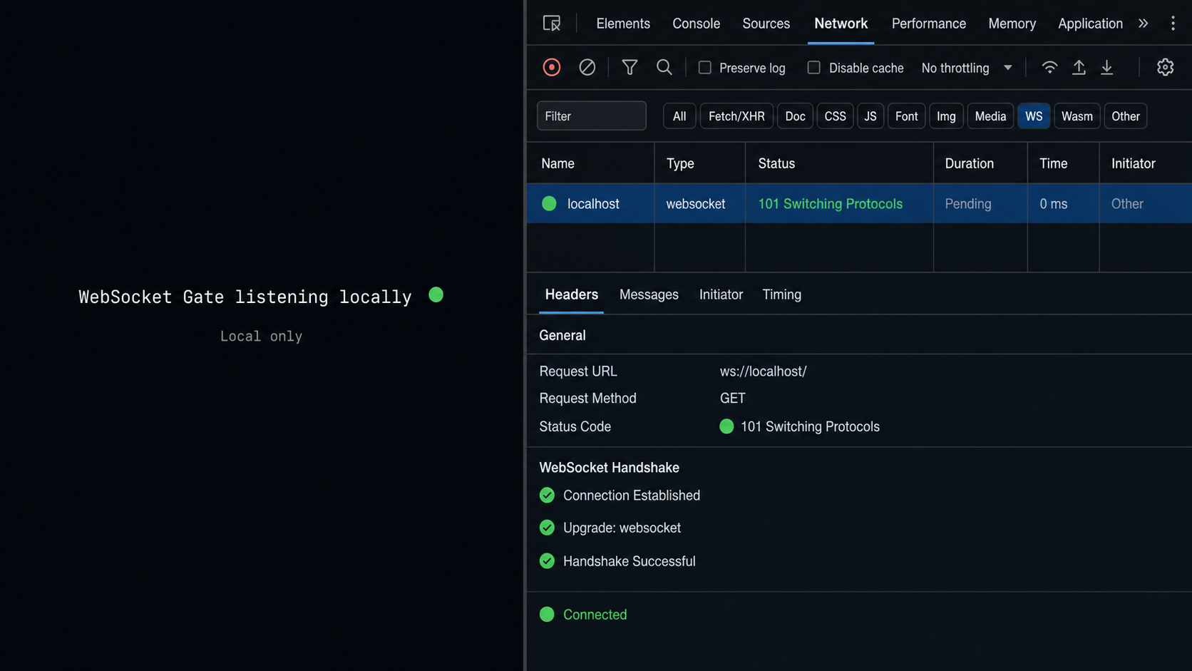This screenshot has height=671, width=1192.
Task: Filter by Doc requests
Action: coord(796,116)
